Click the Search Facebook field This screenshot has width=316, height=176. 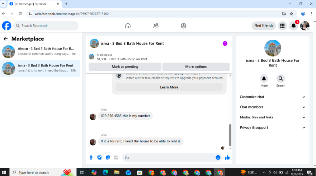pyautogui.click(x=46, y=26)
